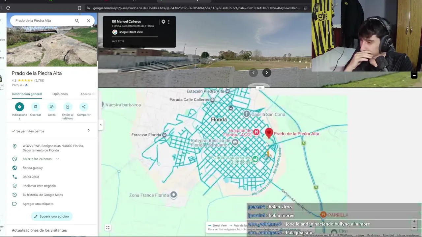Open the Acerca de tab
The image size is (422, 237).
(x=87, y=94)
